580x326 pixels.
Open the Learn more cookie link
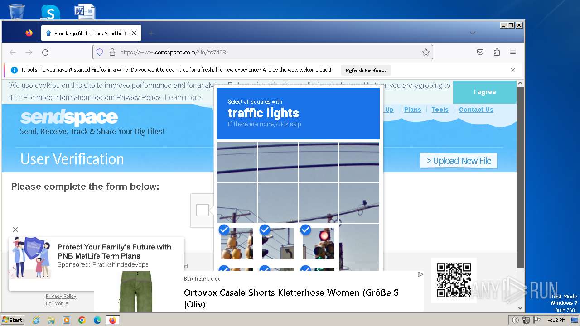[x=183, y=97]
